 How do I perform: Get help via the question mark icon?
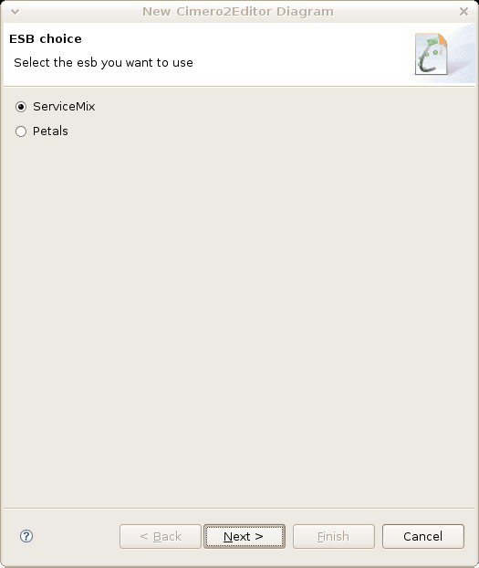tap(26, 536)
